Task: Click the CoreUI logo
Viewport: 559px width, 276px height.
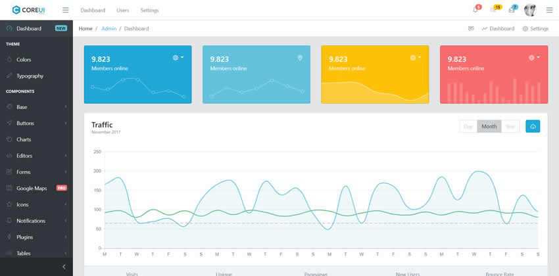Action: 28,10
